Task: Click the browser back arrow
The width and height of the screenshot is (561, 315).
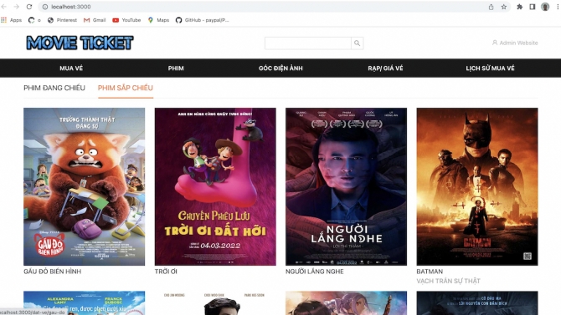Action: click(x=4, y=7)
